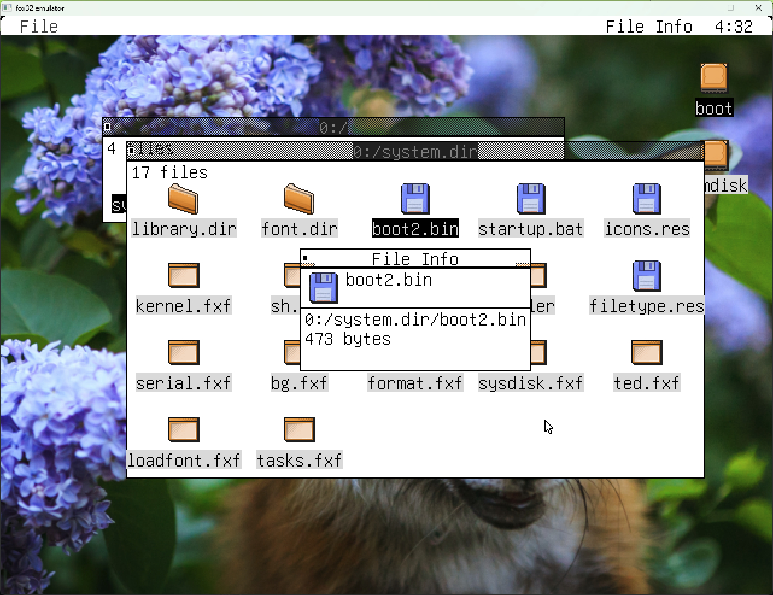Launch the serial.fxf program
Screen dimensions: 773x595
(x=183, y=353)
